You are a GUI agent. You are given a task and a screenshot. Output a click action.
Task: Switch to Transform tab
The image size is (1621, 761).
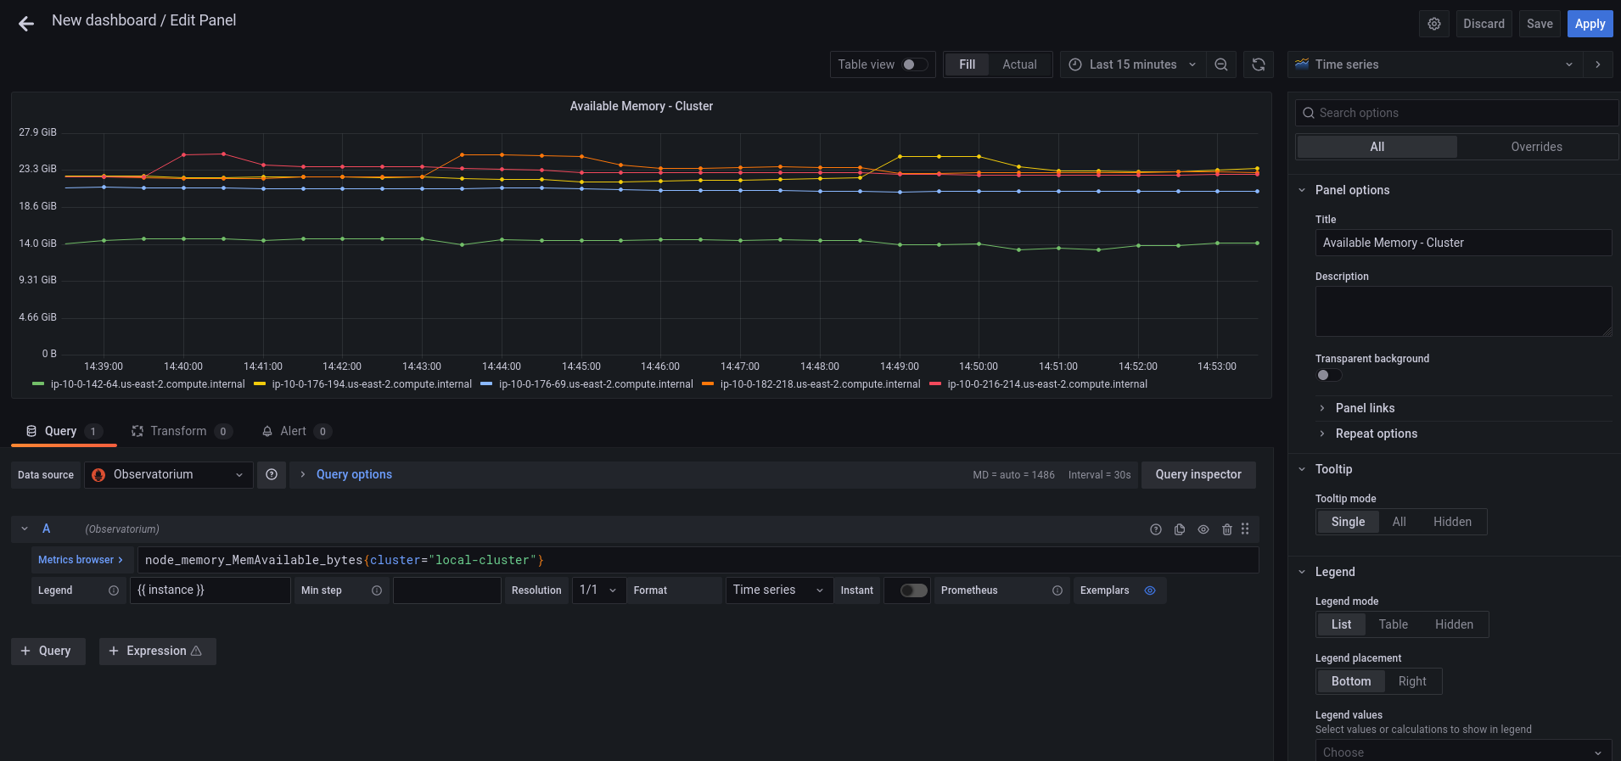(x=181, y=431)
